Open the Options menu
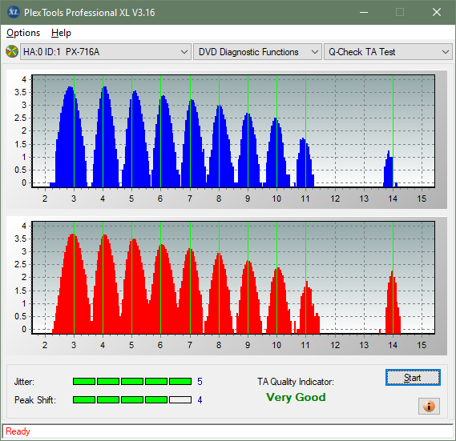 [x=23, y=33]
